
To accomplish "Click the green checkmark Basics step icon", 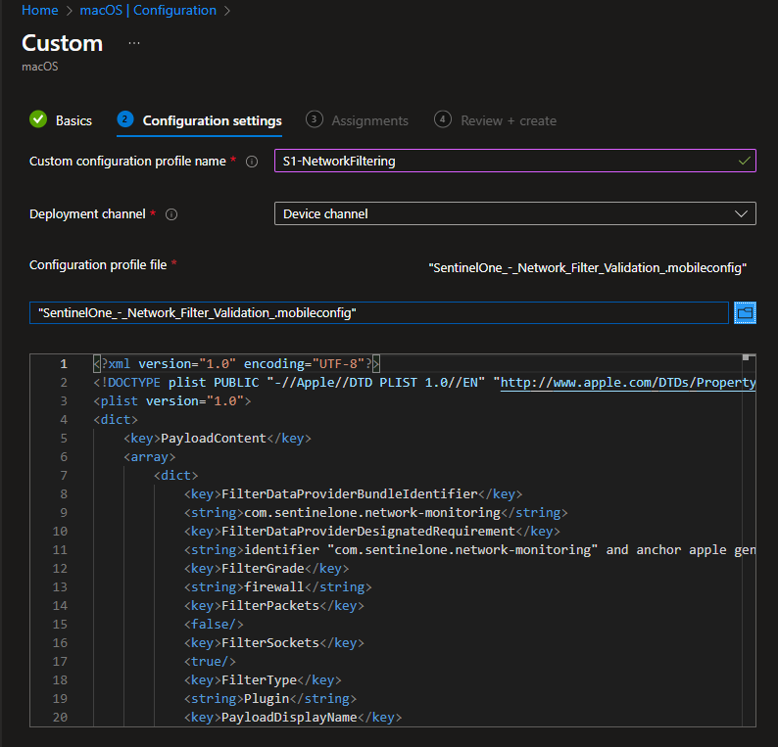I will (x=38, y=119).
